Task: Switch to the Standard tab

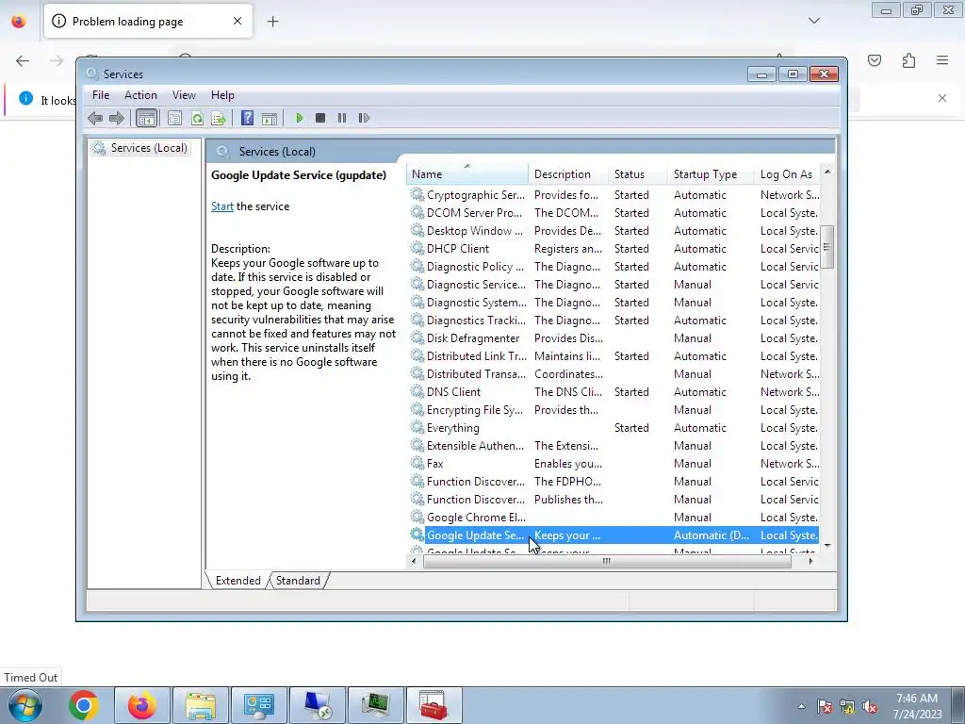Action: pyautogui.click(x=298, y=581)
